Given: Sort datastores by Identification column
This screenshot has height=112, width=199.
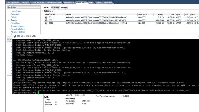Looking at the screenshot, I should coord(54,15).
